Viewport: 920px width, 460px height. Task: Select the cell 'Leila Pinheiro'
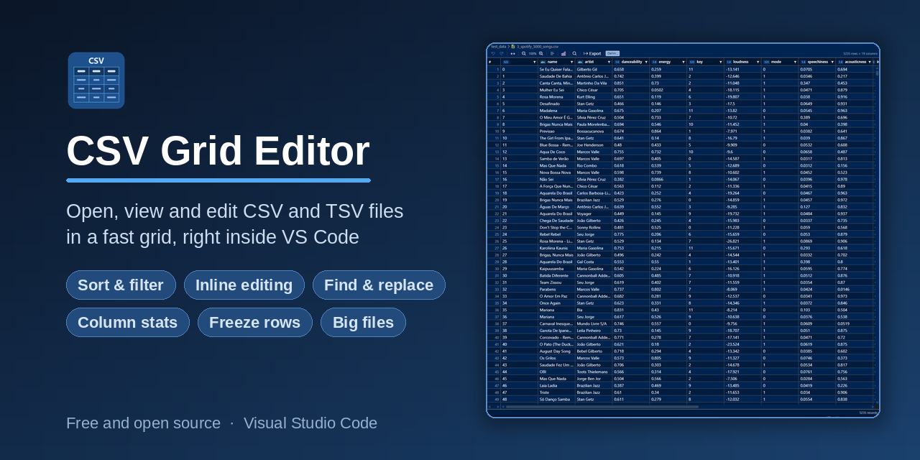point(594,330)
